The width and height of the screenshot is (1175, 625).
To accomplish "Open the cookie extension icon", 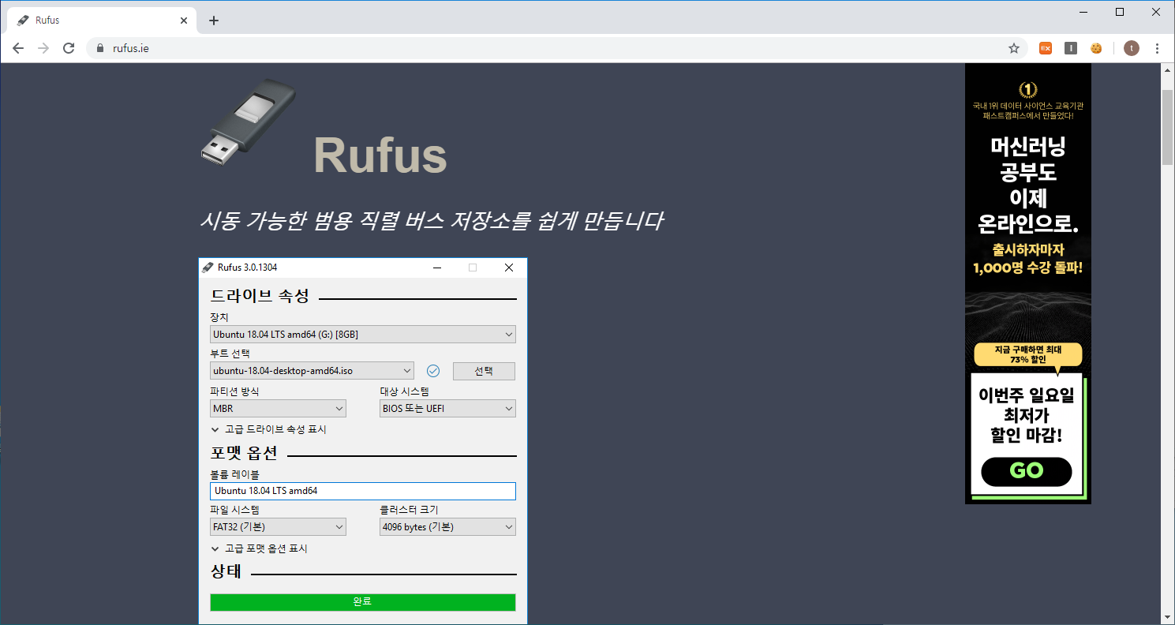I will point(1096,48).
